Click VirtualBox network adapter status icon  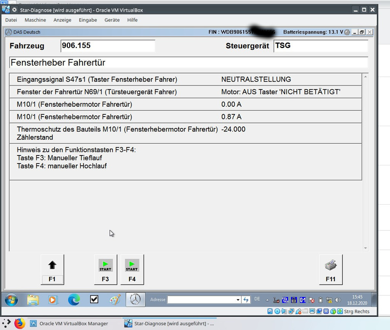tap(291, 311)
